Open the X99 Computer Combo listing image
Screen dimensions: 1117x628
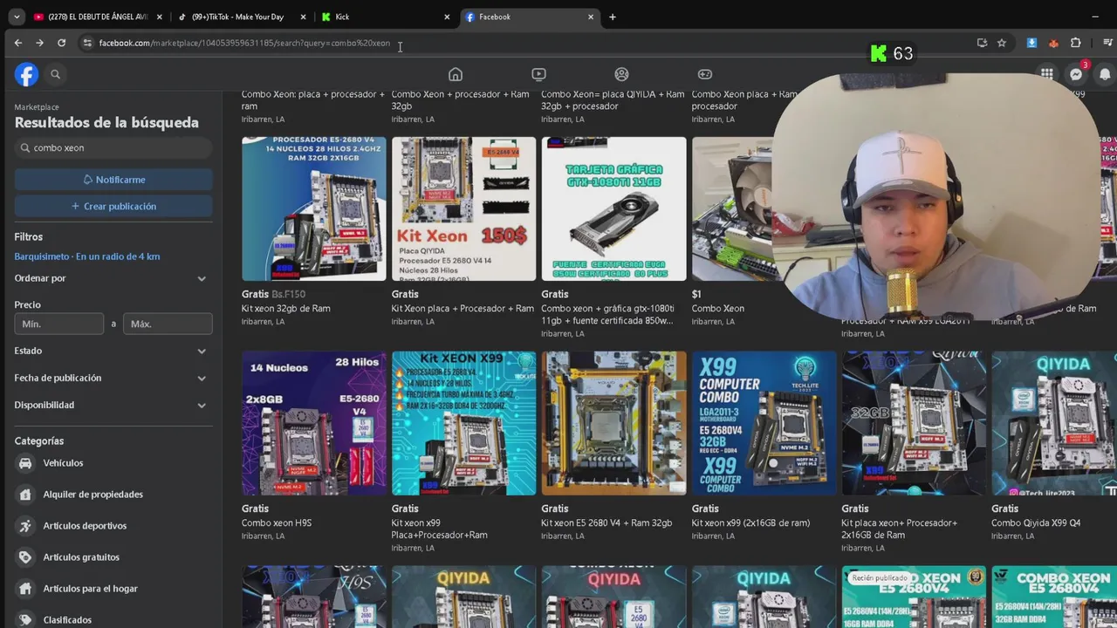pos(764,423)
